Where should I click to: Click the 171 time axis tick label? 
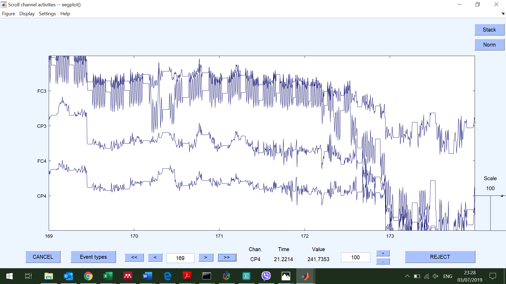219,236
